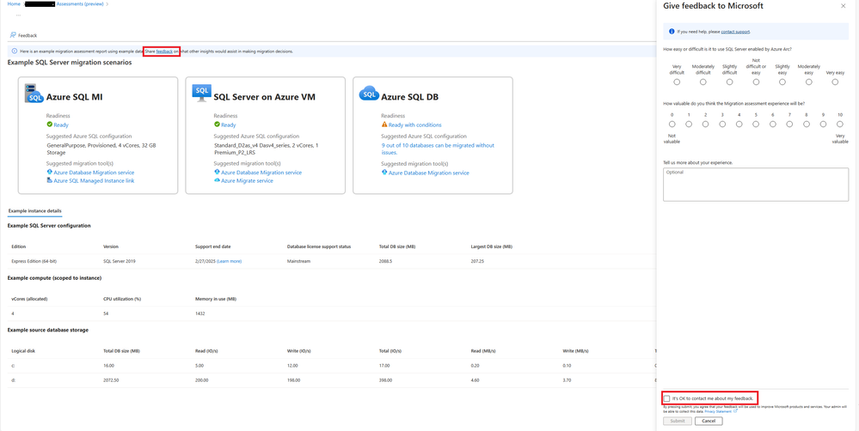Open Assessments (preview) breadcrumb link
The width and height of the screenshot is (859, 431).
click(80, 3)
